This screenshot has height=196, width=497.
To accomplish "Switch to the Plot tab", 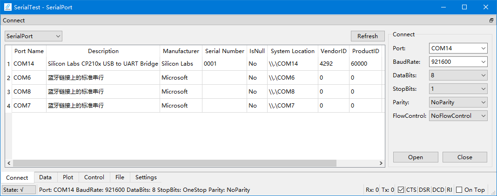I will coord(68,177).
